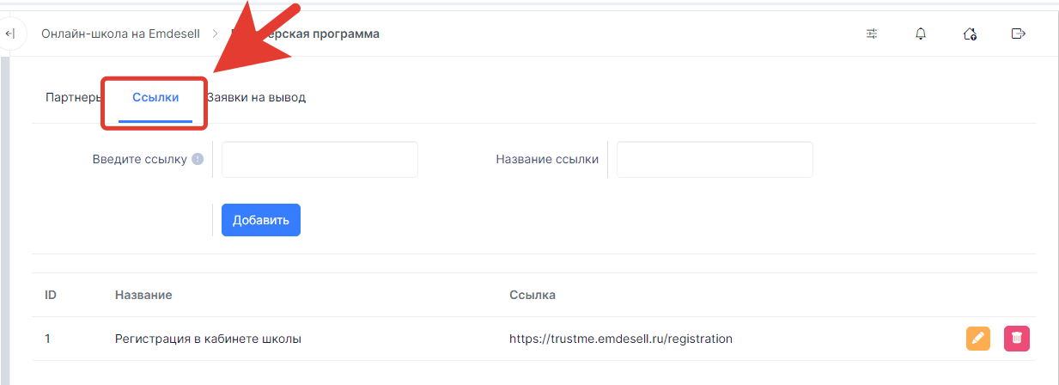Image resolution: width=1059 pixels, height=385 pixels.
Task: Click the Название column header
Action: tap(143, 295)
